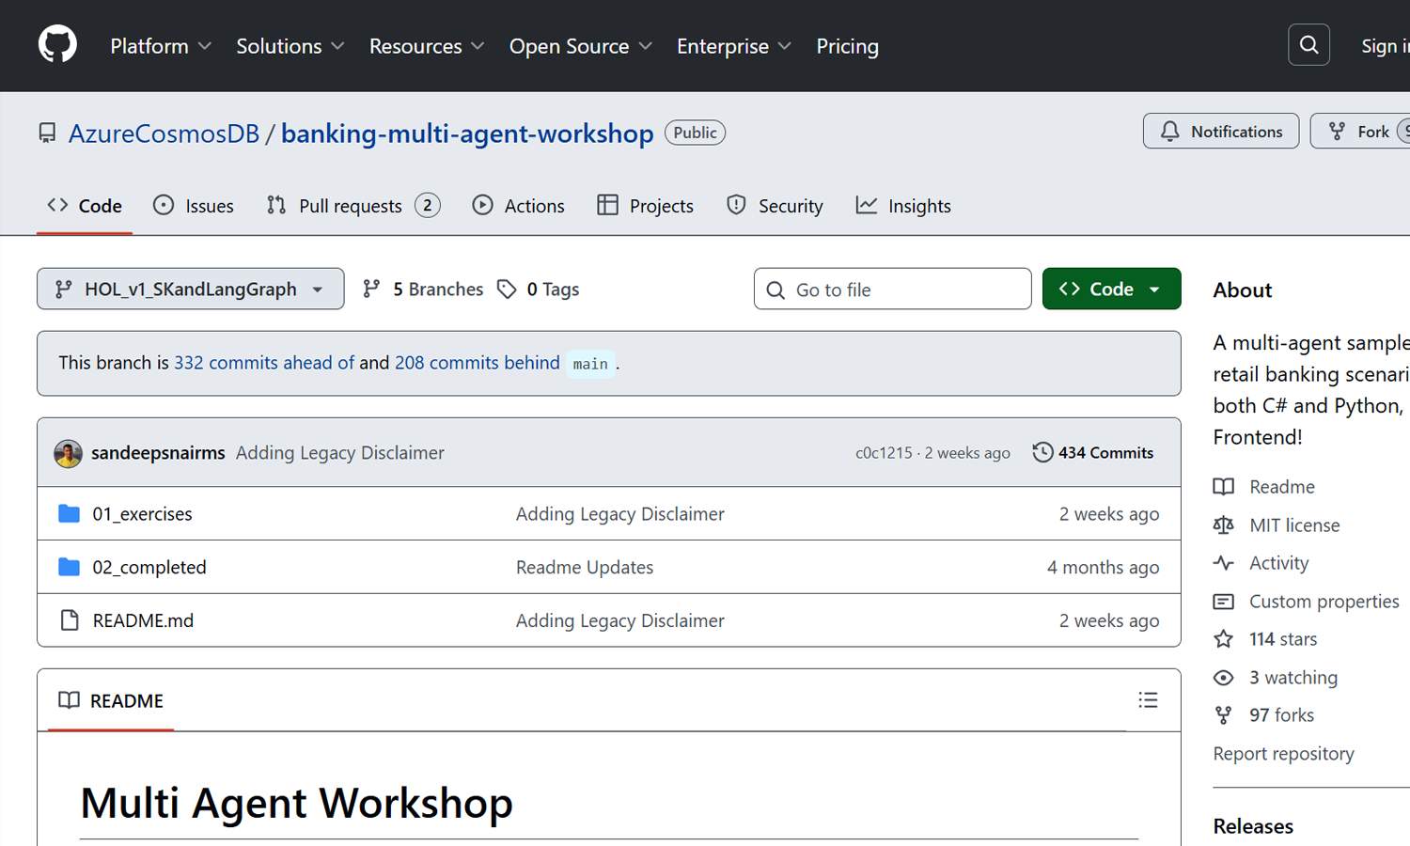Click the Notifications bell button
The width and height of the screenshot is (1410, 846).
click(1220, 132)
